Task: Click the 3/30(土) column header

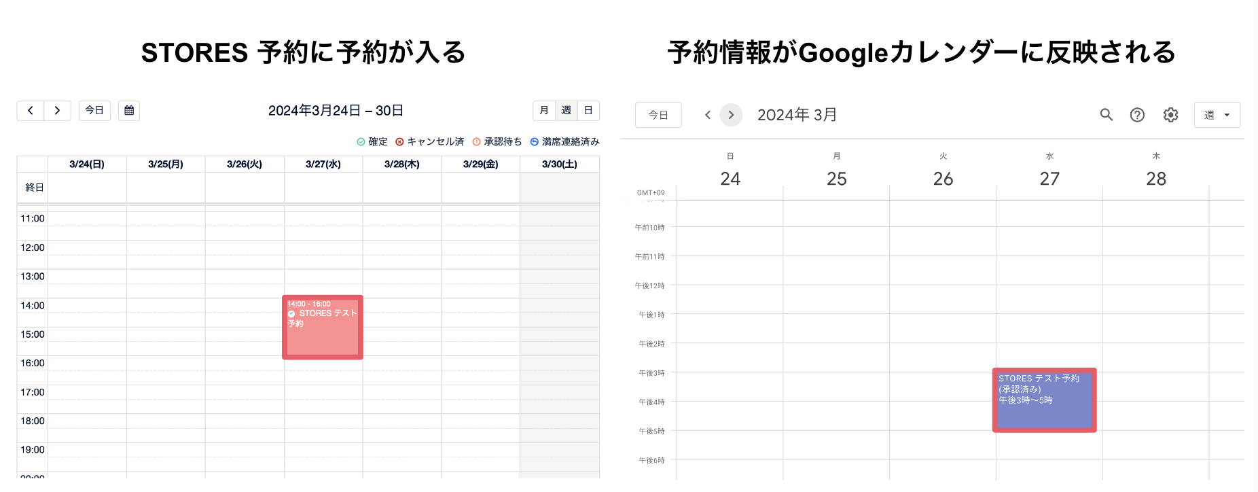Action: [560, 164]
